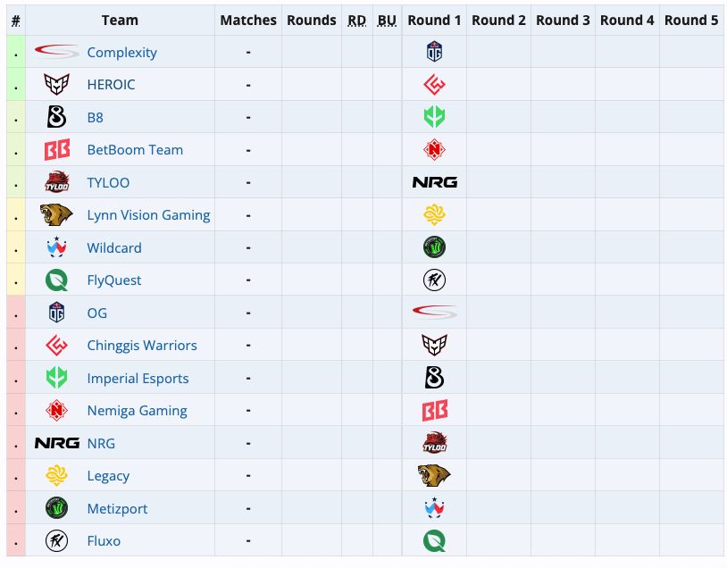This screenshot has width=727, height=568.
Task: Click the Legacy logo in Team column
Action: point(56,475)
